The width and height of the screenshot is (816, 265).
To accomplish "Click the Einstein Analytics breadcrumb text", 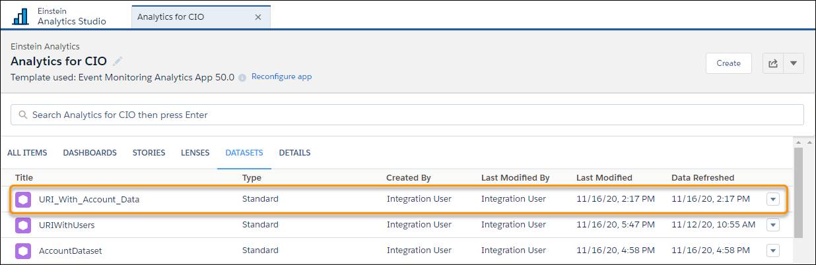I will pos(45,47).
